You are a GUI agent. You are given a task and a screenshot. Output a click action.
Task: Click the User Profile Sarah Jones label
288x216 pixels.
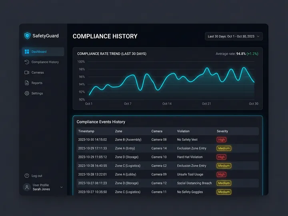41,187
